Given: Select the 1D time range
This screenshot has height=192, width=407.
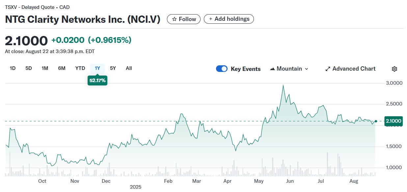Looking at the screenshot, I should click(x=13, y=68).
